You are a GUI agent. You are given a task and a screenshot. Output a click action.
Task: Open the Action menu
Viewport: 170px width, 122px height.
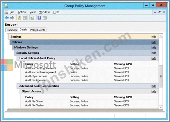22,12
